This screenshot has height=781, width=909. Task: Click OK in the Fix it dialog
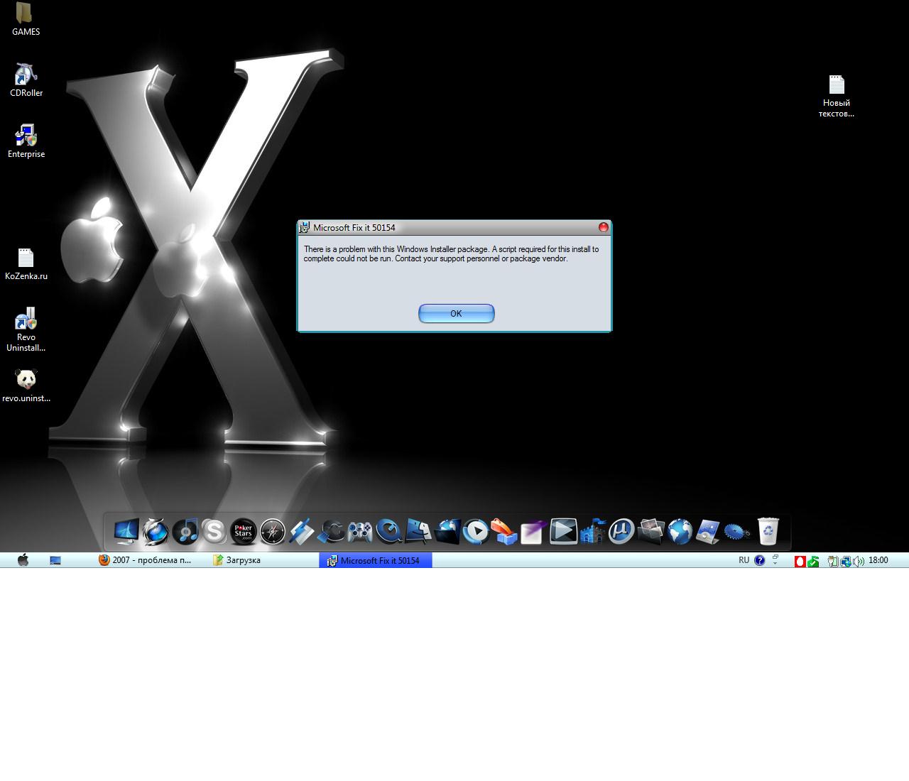(x=456, y=313)
